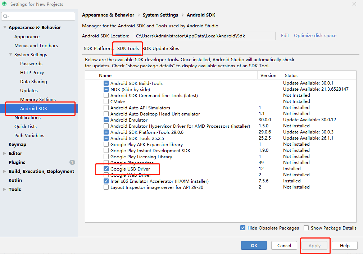Enable the CMake checkbox
Screen dimensions: 363x254
[106, 101]
